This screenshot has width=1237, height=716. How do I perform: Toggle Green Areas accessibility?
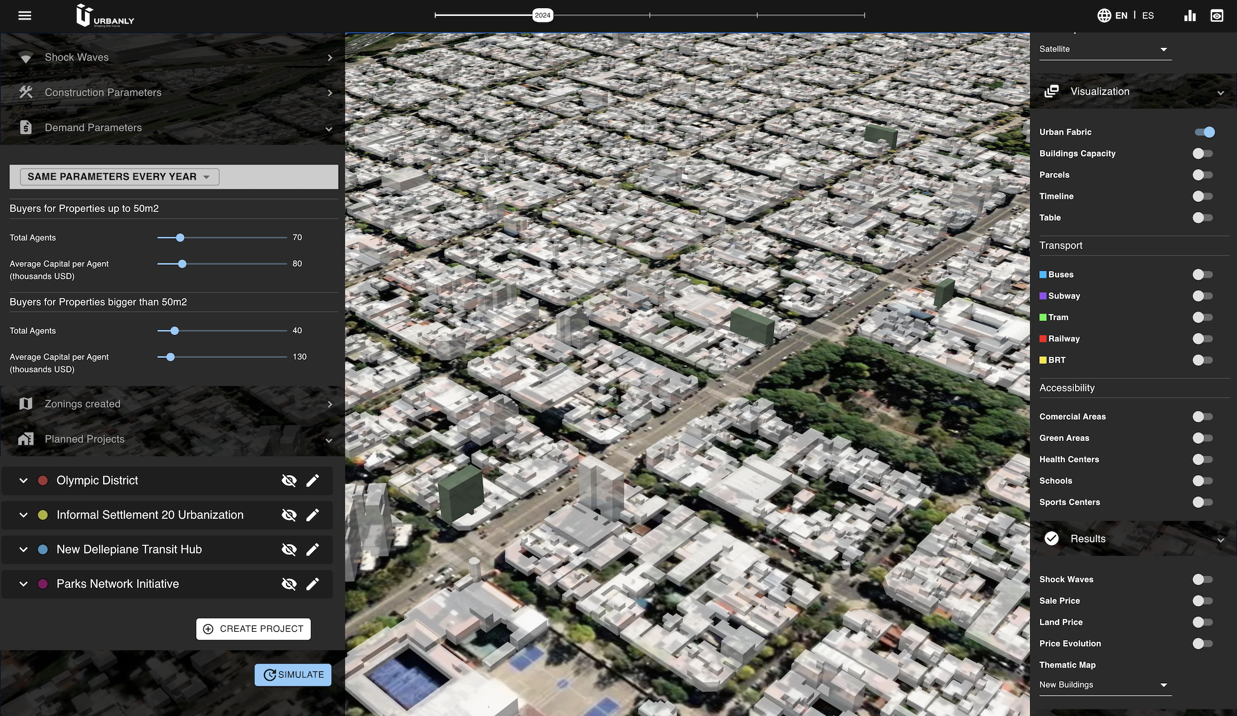[x=1203, y=438]
